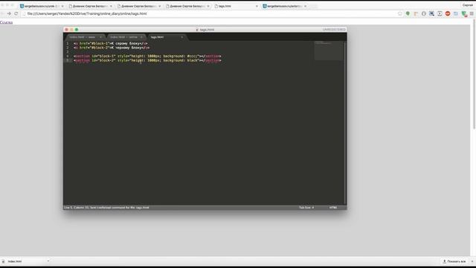Close the second index.html Sublime tab
The image size is (476, 268).
coord(141,37)
